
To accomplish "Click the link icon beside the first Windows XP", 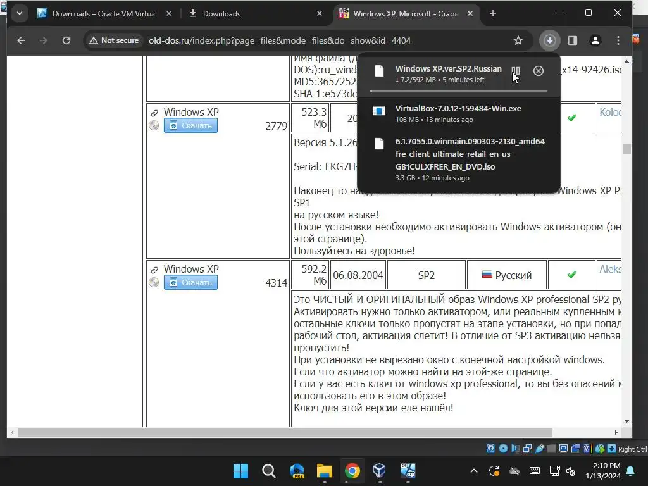I will pos(154,113).
